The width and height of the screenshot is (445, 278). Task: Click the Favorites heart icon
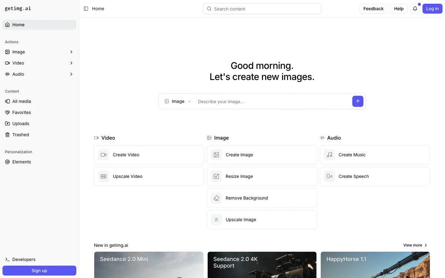(x=7, y=112)
